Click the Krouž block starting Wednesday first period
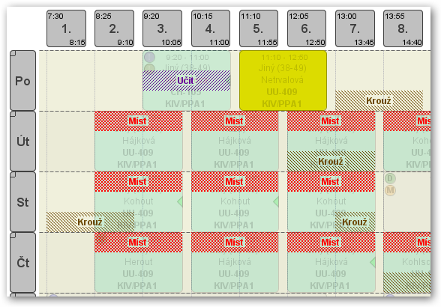Image resolution: width=441 pixels, height=307 pixels. point(90,222)
